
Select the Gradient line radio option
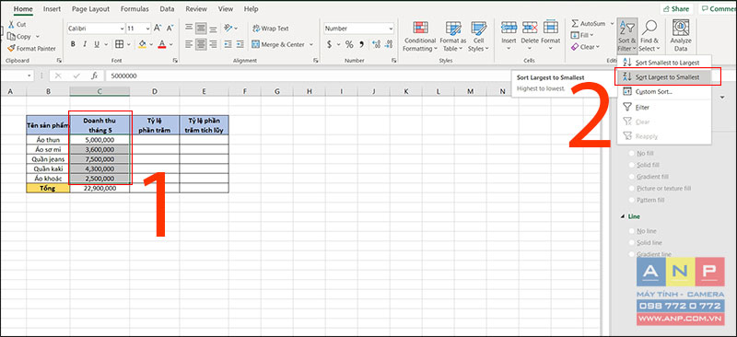pyautogui.click(x=632, y=254)
